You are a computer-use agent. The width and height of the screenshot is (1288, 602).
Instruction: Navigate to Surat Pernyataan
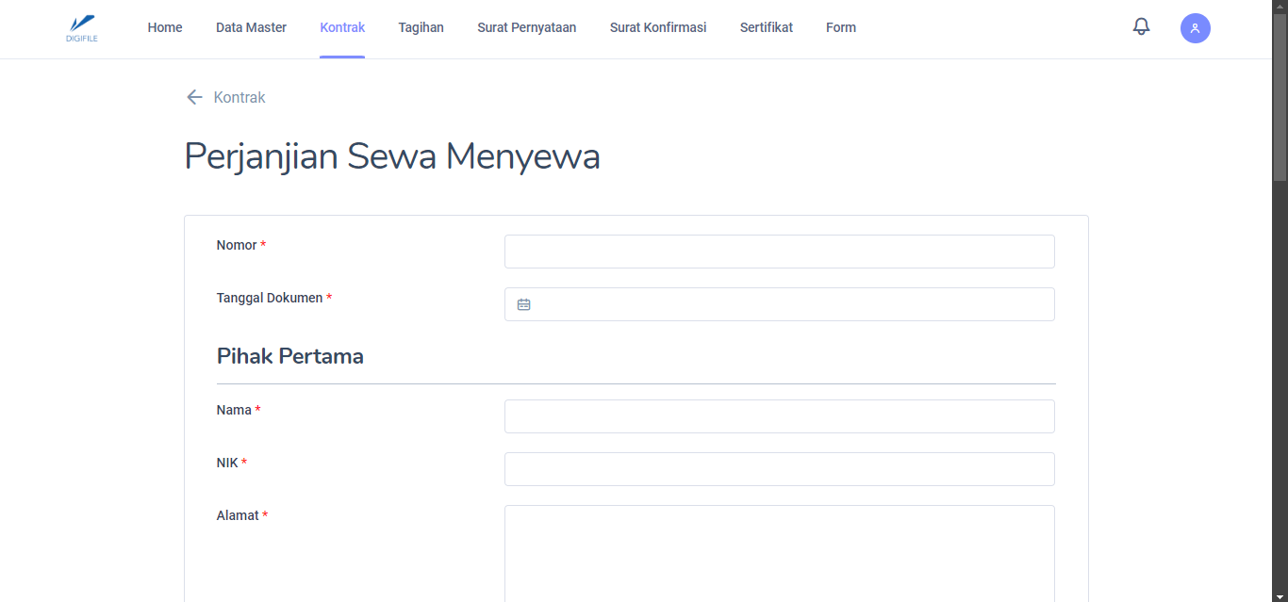pyautogui.click(x=526, y=27)
